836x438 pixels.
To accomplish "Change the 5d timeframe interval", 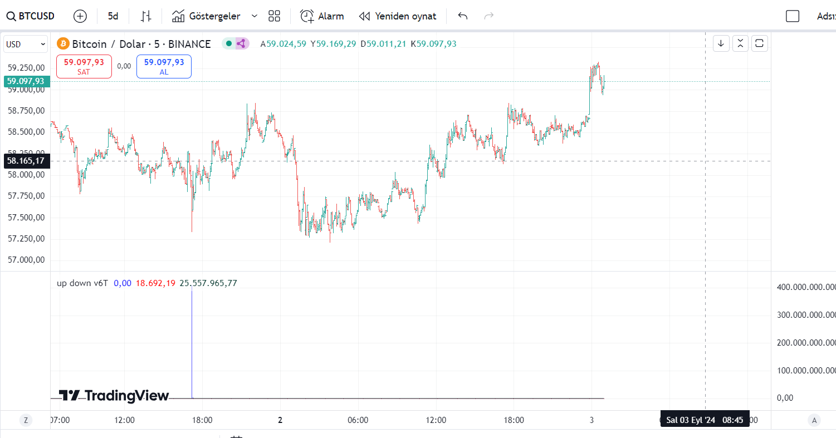I will pyautogui.click(x=113, y=16).
